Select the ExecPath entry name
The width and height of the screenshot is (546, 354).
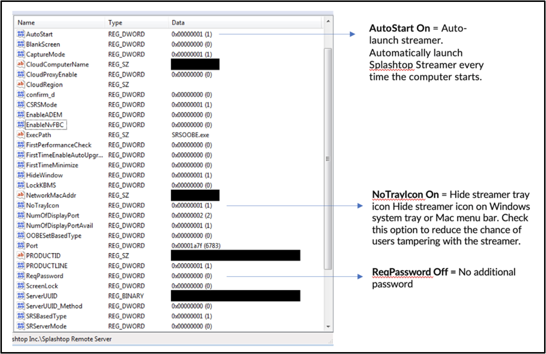39,135
